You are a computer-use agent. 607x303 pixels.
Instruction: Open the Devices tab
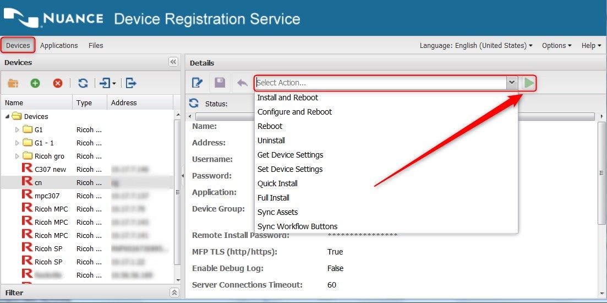(18, 45)
